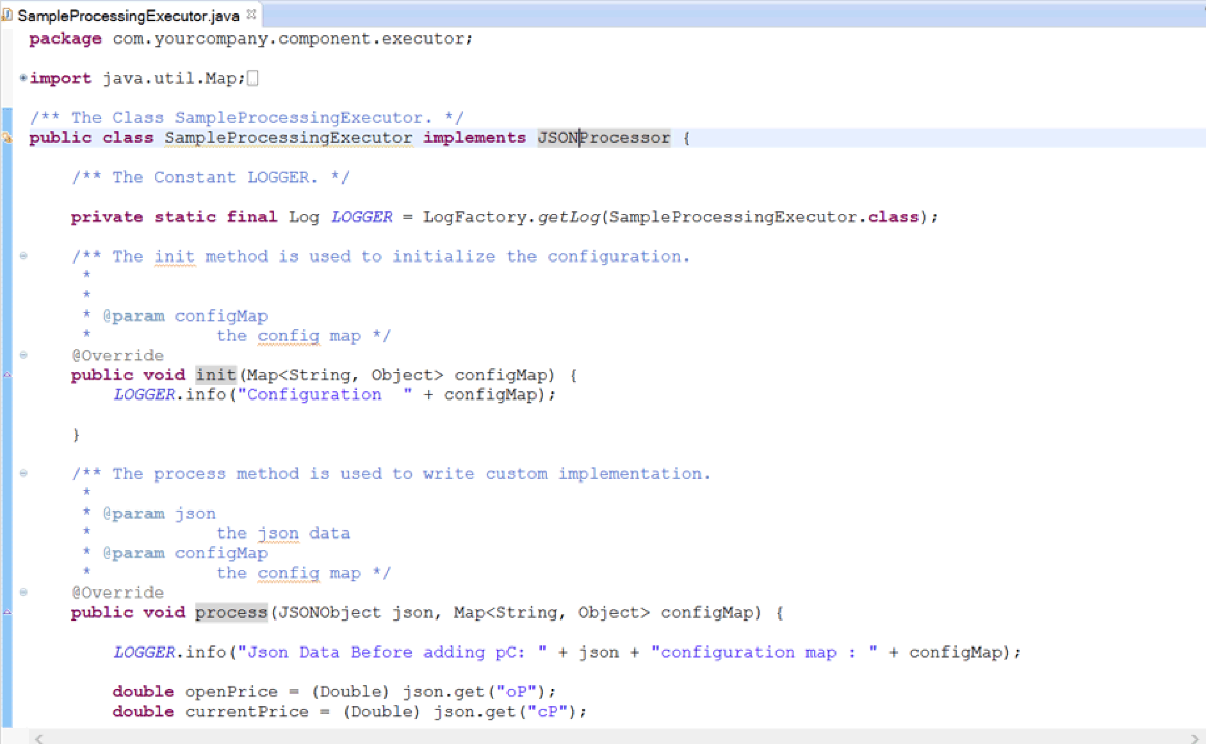Collapse the process method Javadoc comment
Screen dimensions: 1206x744
tap(23, 473)
